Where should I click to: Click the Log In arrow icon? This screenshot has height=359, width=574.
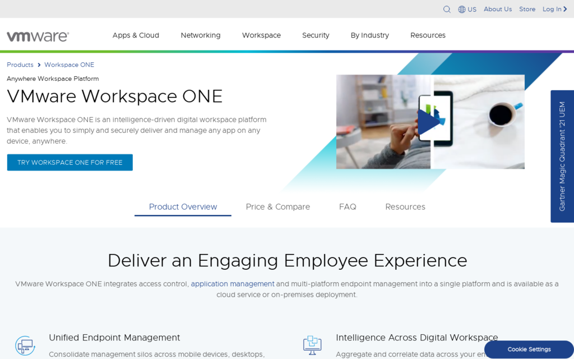[565, 9]
